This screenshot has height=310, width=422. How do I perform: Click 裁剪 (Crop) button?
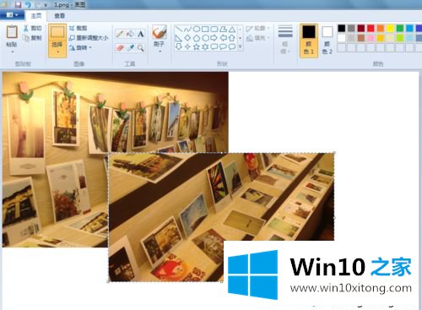point(78,28)
